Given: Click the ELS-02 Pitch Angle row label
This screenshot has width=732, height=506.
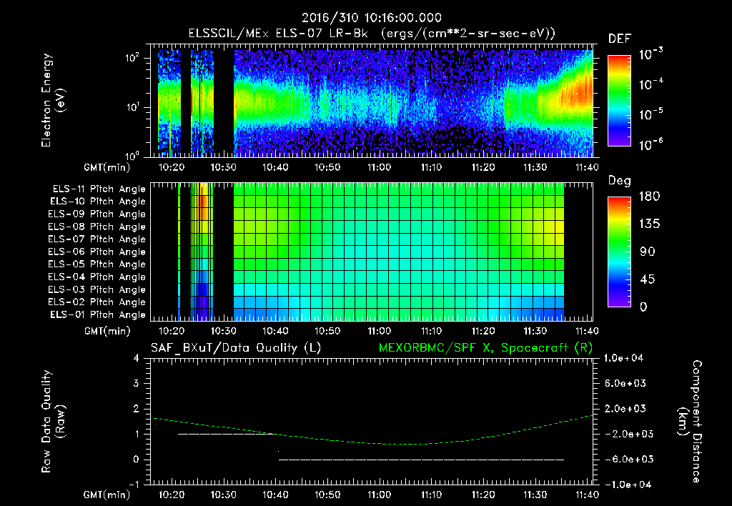Looking at the screenshot, I should (97, 302).
